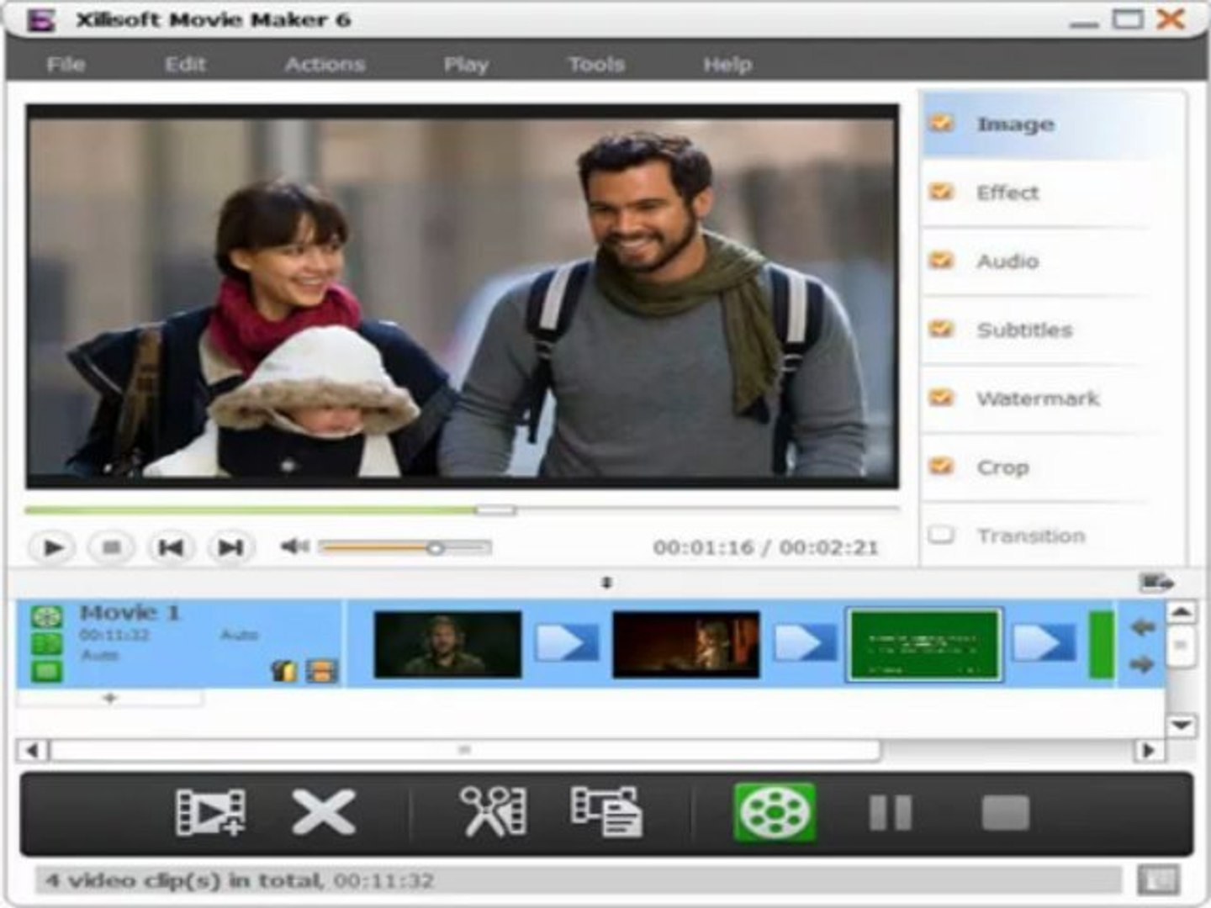The image size is (1211, 908).
Task: Click the panel toggle icon above the timeline
Action: pos(1157,582)
